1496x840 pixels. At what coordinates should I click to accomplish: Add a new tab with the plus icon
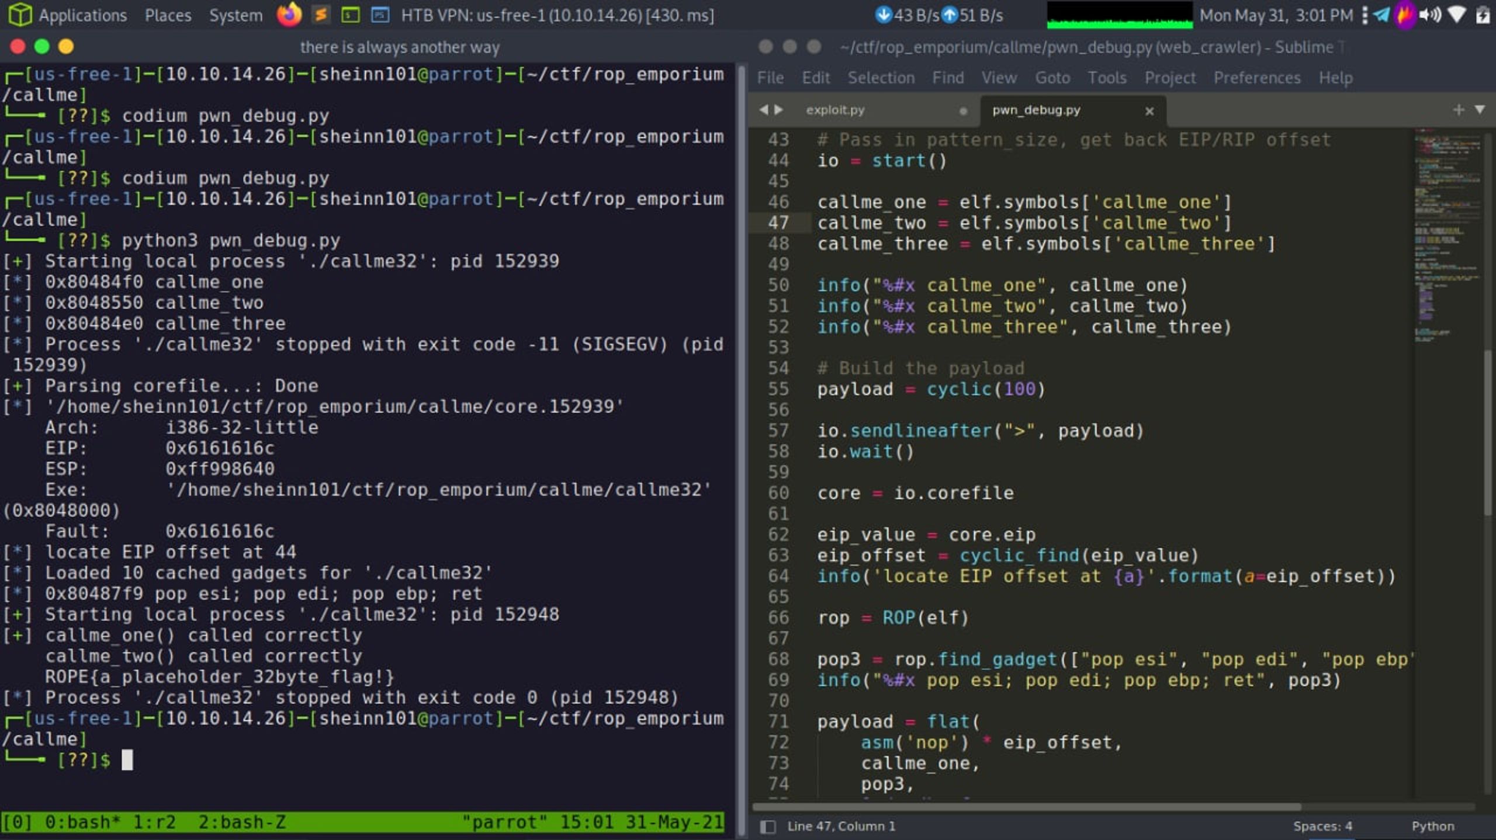[1458, 110]
